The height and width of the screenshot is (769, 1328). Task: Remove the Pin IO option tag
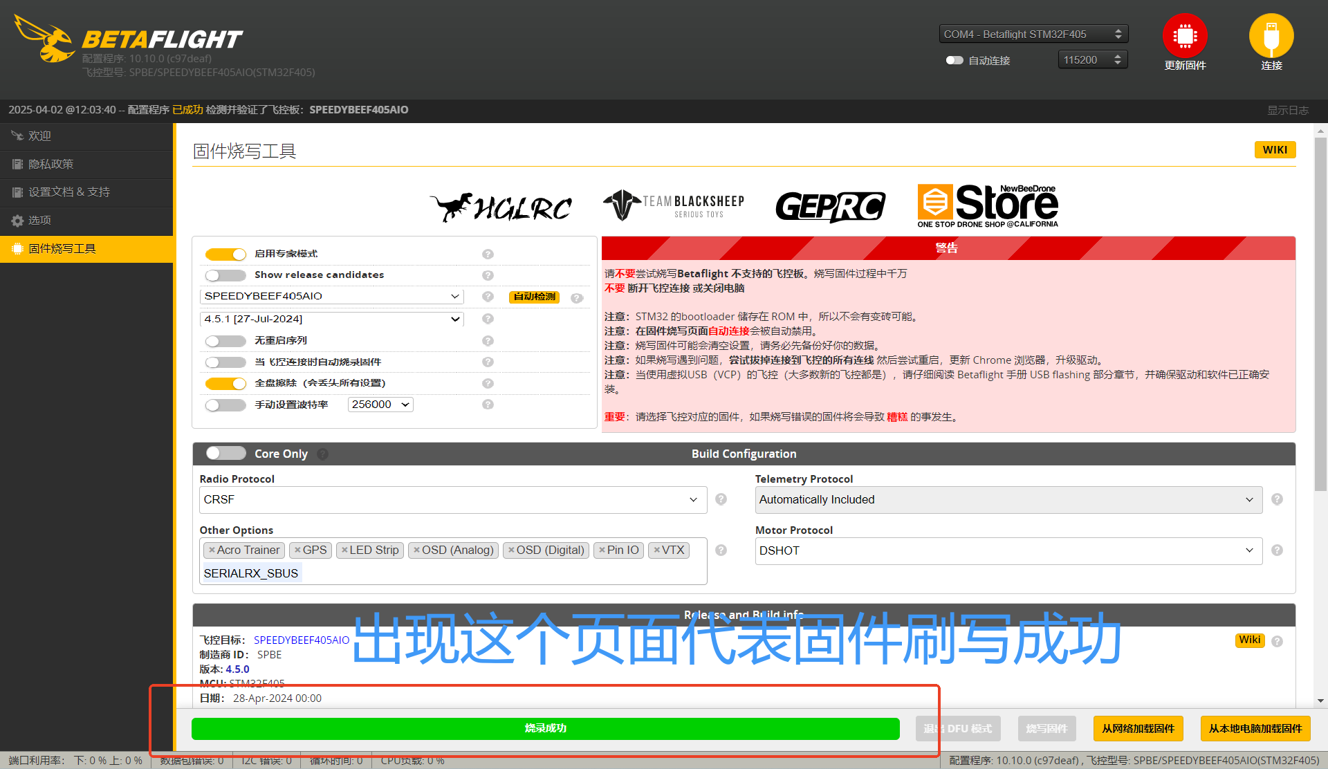[602, 550]
